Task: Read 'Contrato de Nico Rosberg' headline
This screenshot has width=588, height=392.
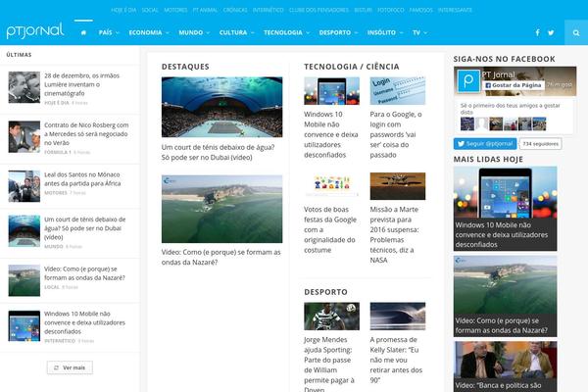Action: [x=86, y=134]
